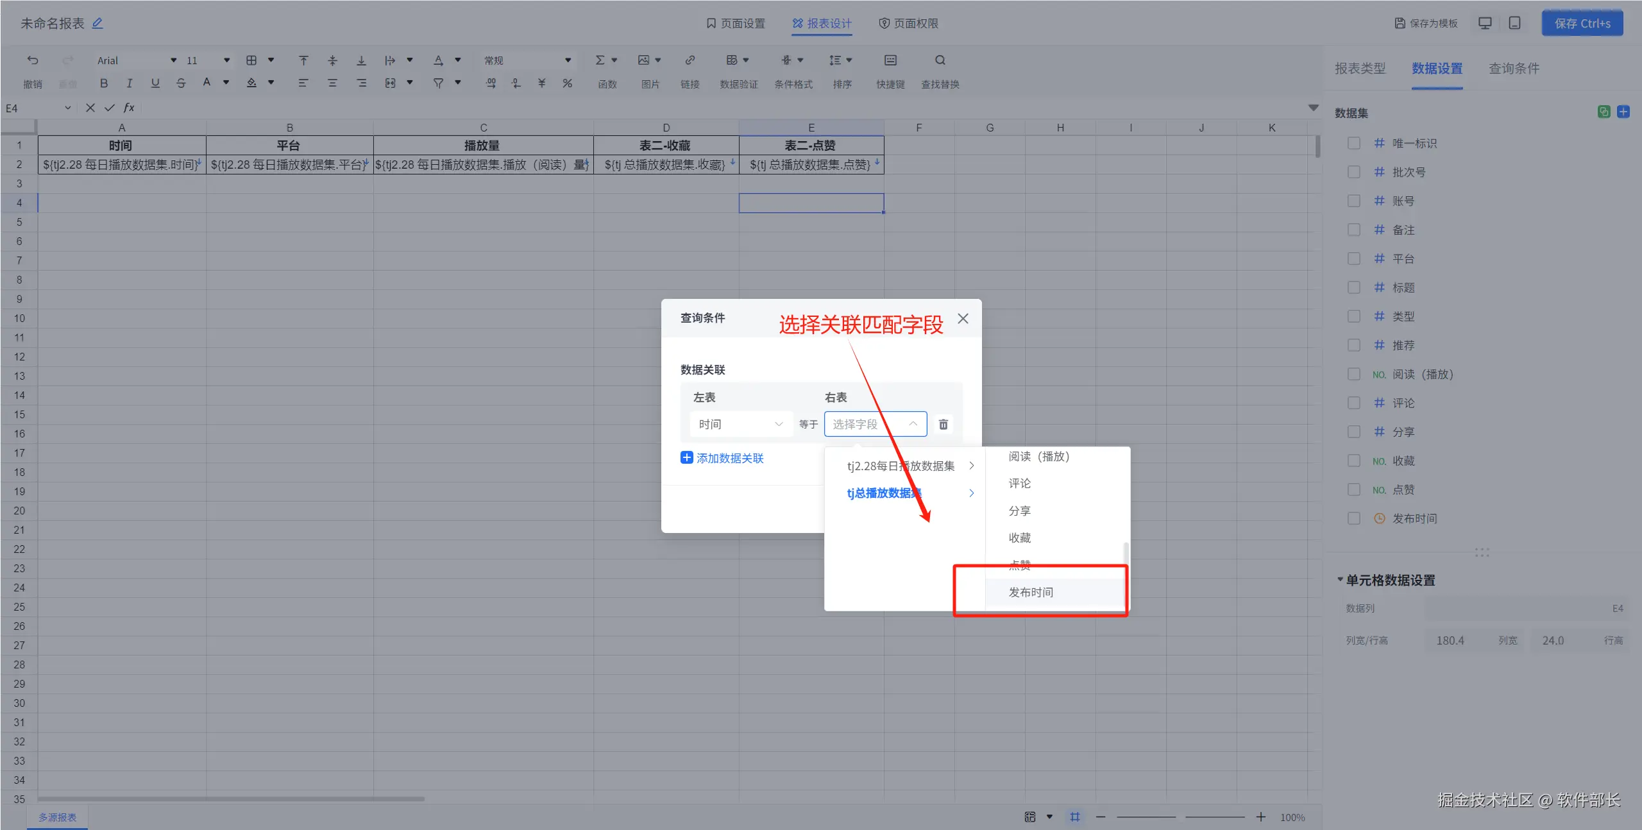The image size is (1642, 830).
Task: Open the Arial font family dropdown
Action: pyautogui.click(x=136, y=60)
